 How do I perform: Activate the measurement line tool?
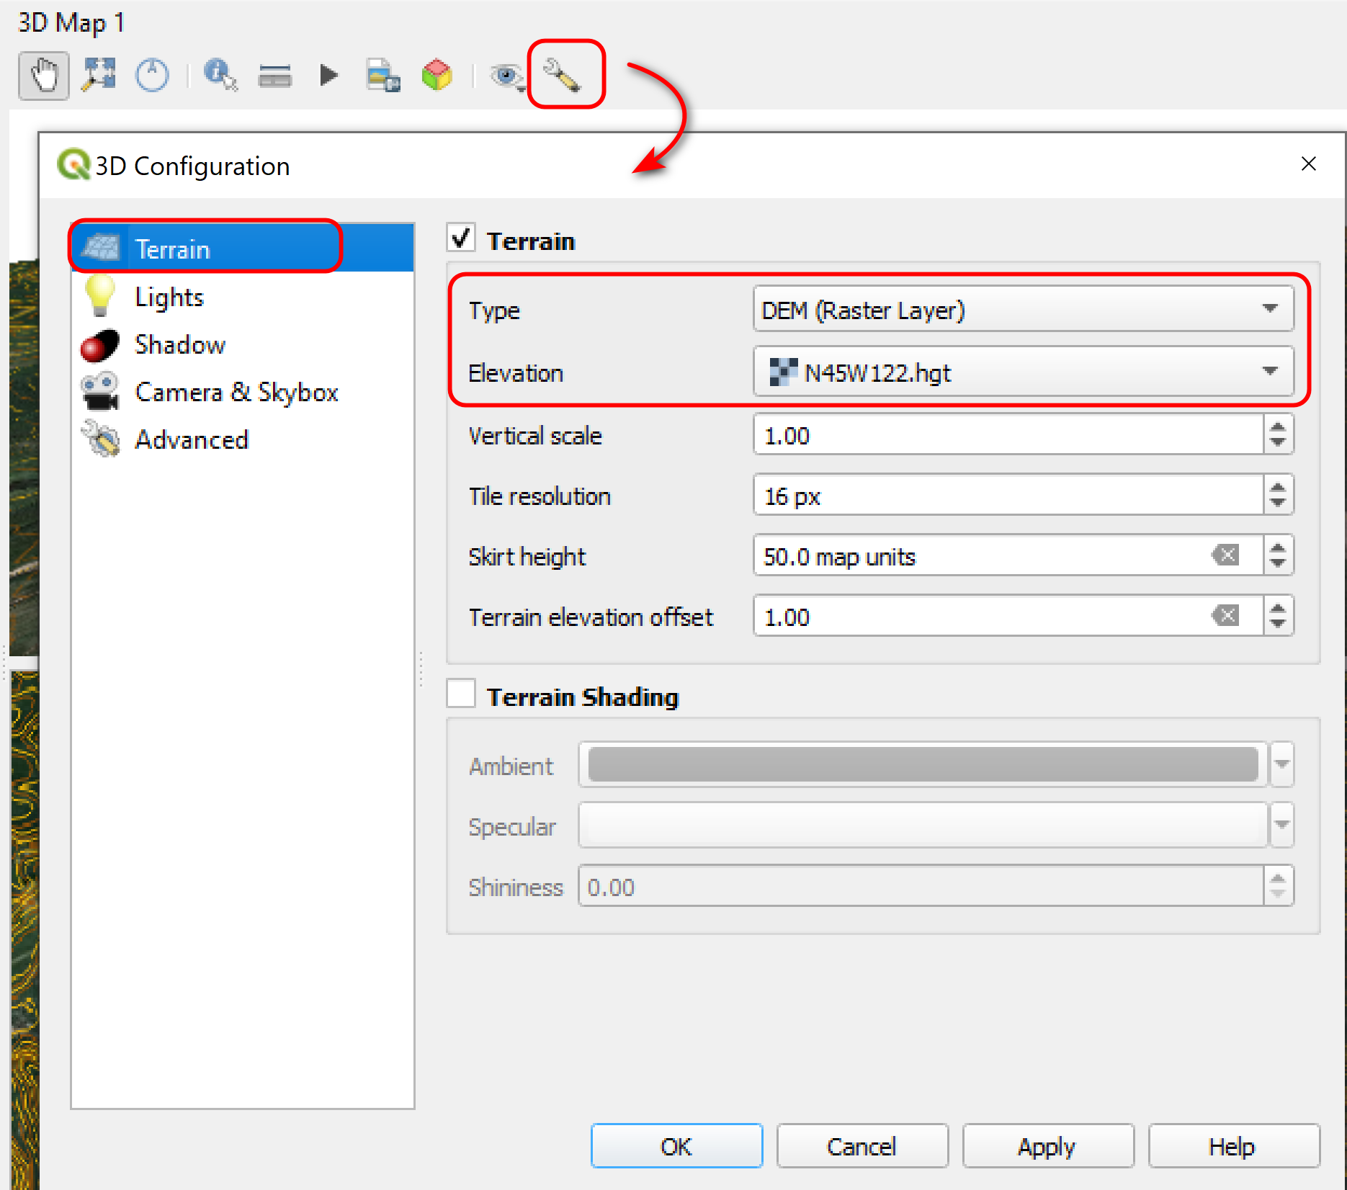pos(274,75)
